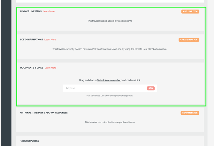Click the ADD LINE ITEM button
The height and width of the screenshot is (146, 214).
click(190, 11)
